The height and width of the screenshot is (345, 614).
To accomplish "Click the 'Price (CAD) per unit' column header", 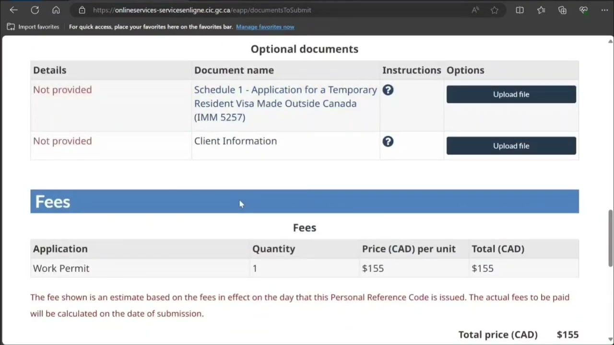I will (x=409, y=249).
